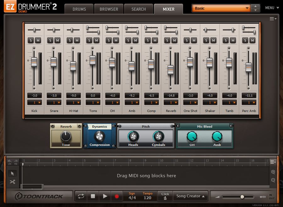Open the Reverb channel output dropdown
This screenshot has height=207, width=283.
tap(171, 103)
